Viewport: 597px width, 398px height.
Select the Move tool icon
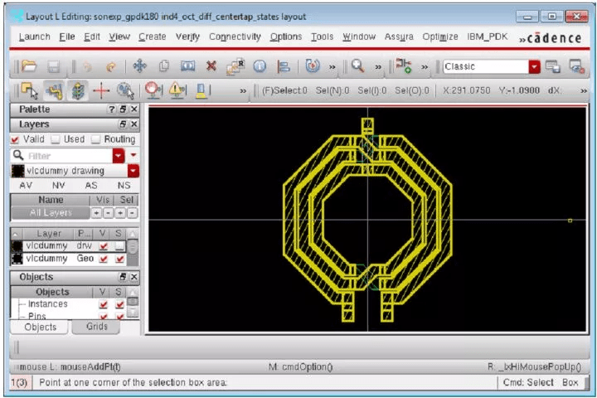[138, 66]
